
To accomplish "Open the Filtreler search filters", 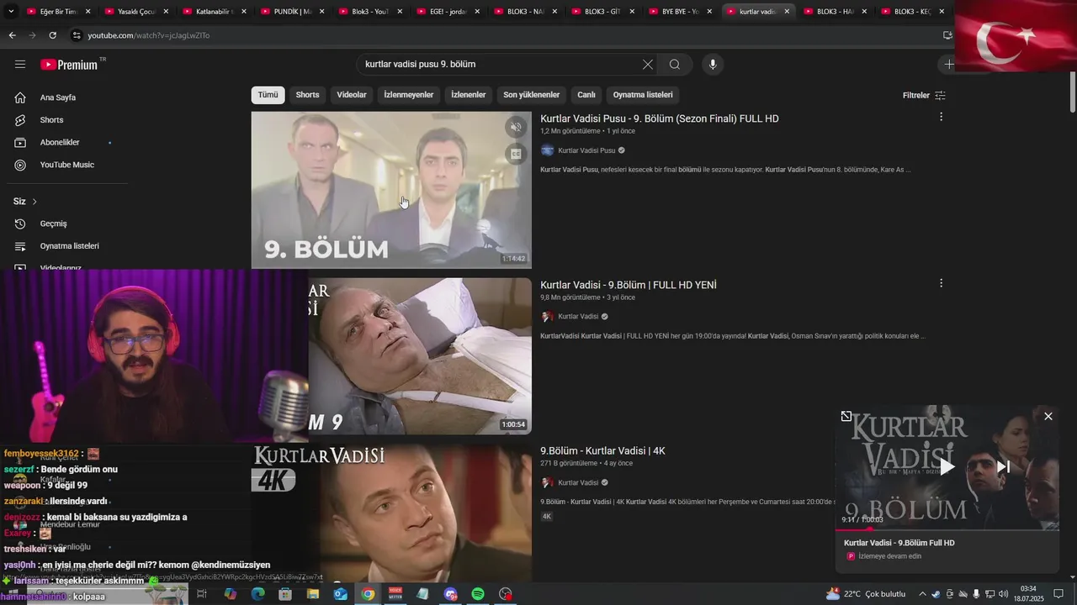I will pyautogui.click(x=924, y=95).
